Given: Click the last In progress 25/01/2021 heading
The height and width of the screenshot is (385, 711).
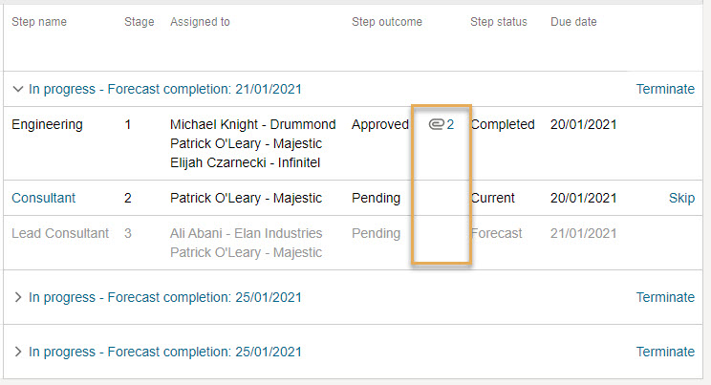Looking at the screenshot, I should pyautogui.click(x=165, y=352).
